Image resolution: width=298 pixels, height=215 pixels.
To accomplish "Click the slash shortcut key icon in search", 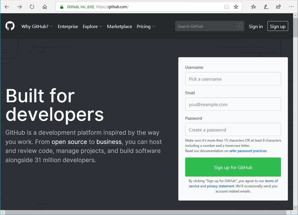I will click(x=239, y=26).
